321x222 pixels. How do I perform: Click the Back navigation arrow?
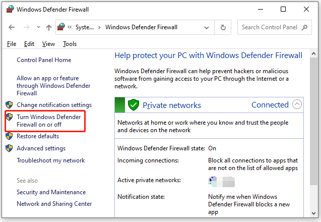(x=12, y=27)
